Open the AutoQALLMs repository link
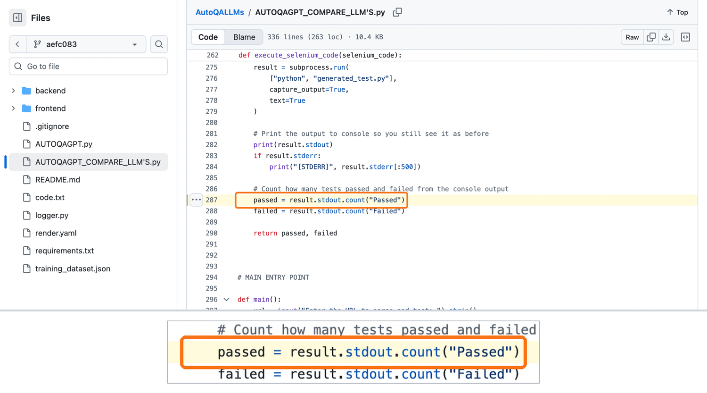Viewport: 707px width, 393px height. [x=220, y=12]
